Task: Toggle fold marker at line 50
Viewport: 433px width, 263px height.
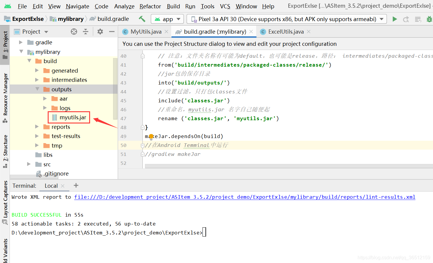Action: (143, 145)
